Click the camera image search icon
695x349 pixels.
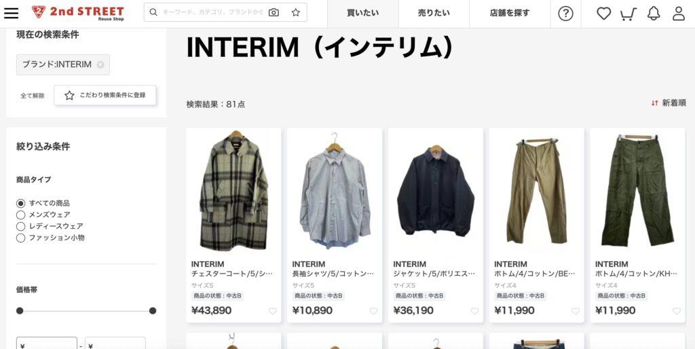(x=274, y=12)
